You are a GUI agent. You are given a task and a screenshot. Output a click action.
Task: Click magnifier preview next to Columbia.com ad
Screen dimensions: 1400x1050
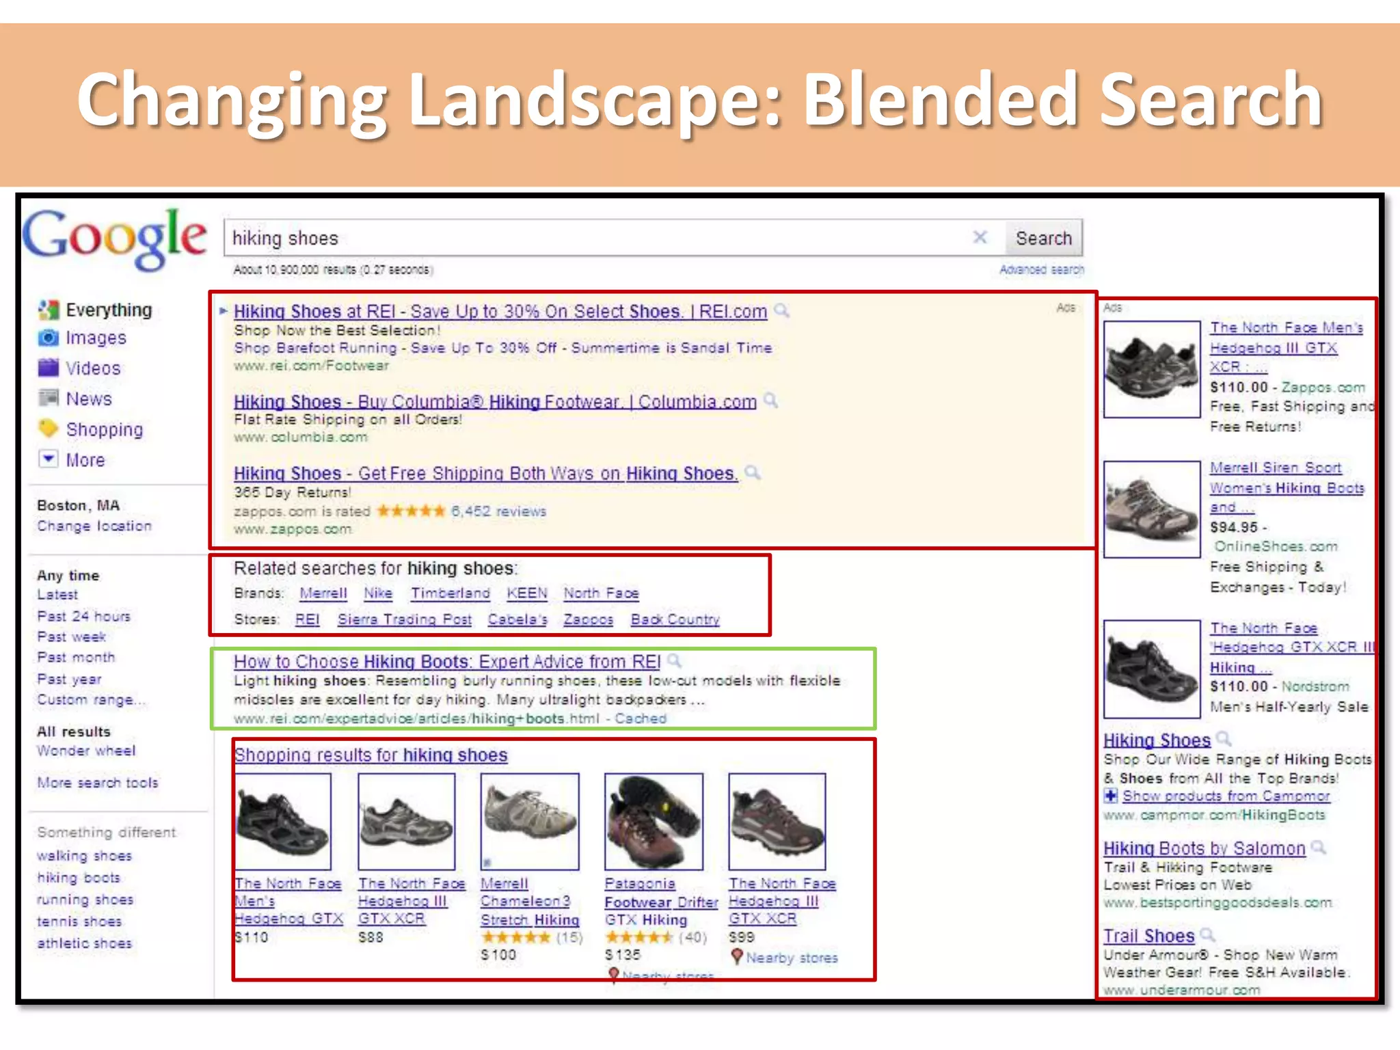point(770,401)
